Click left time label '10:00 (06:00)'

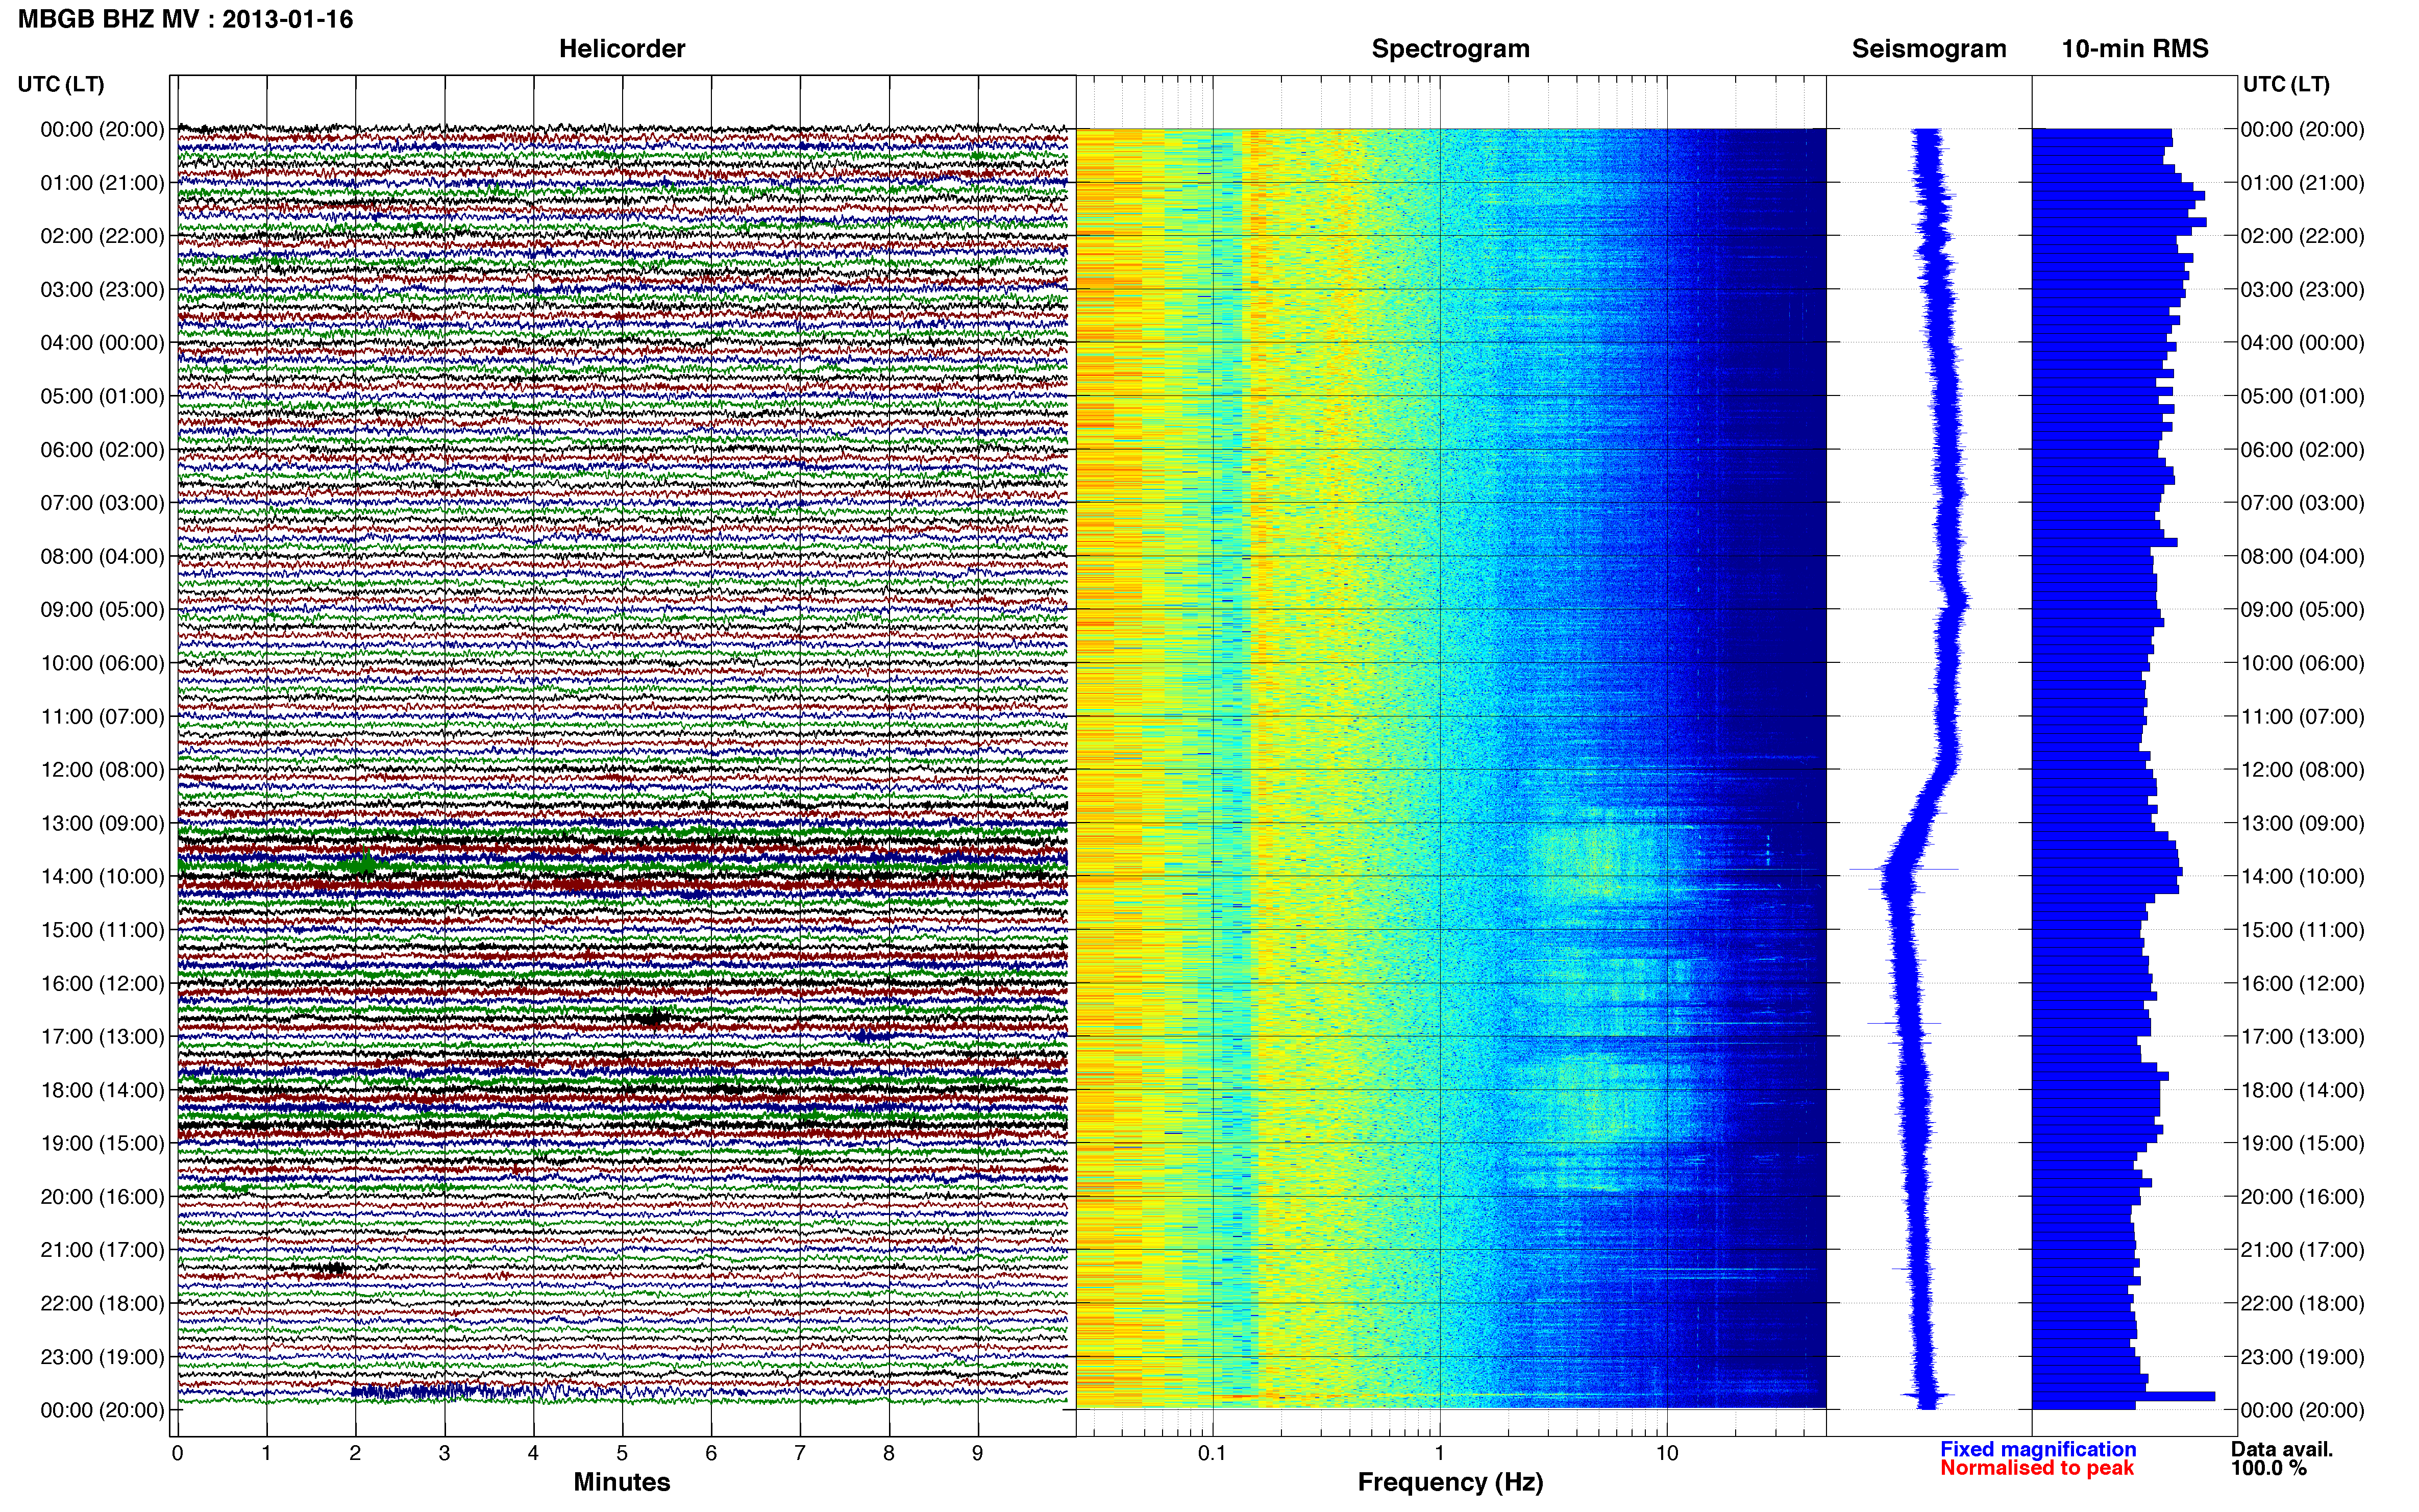102,663
